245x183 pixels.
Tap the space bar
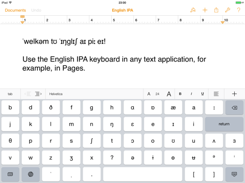tap(142, 174)
